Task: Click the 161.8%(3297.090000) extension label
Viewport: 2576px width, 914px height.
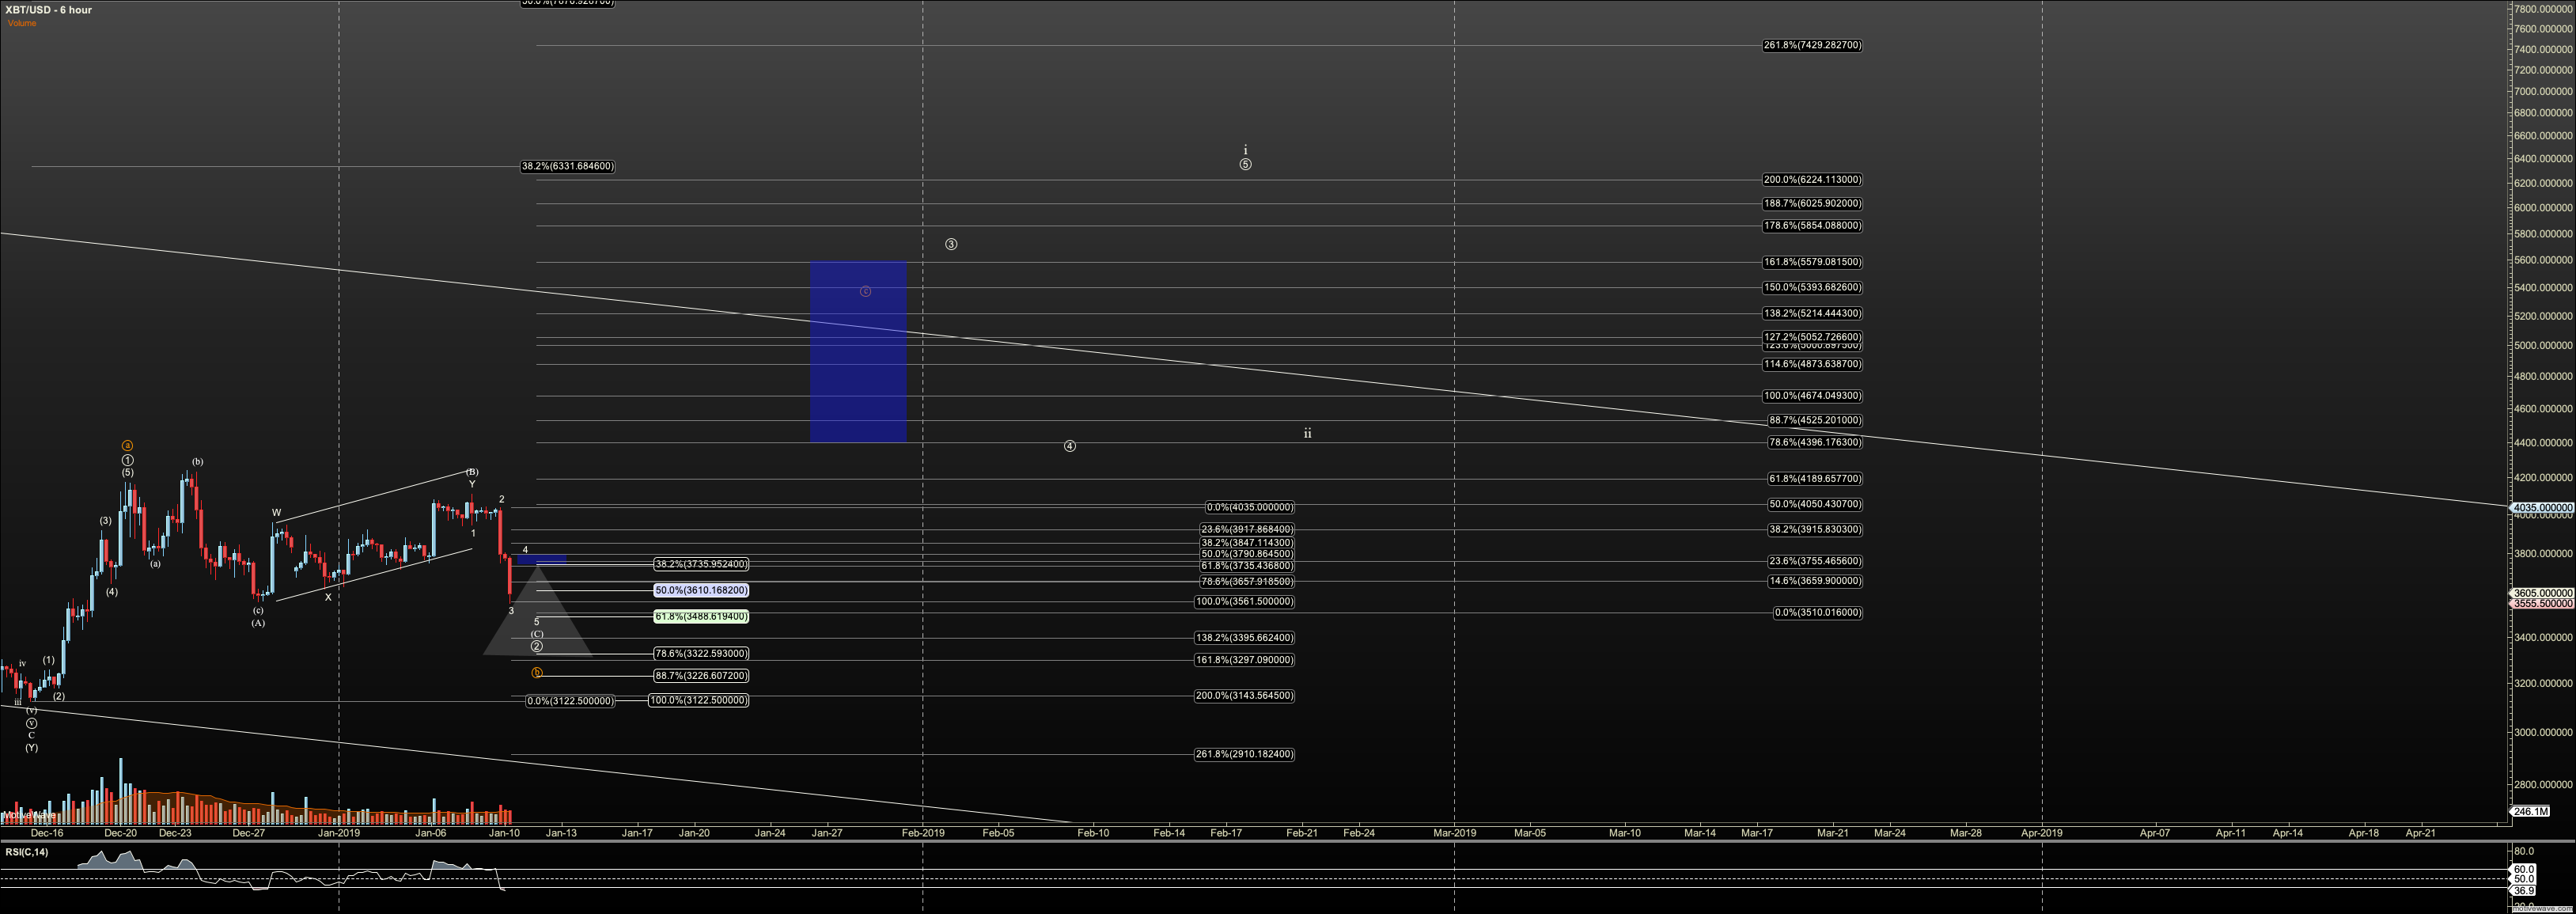Action: click(x=1244, y=660)
